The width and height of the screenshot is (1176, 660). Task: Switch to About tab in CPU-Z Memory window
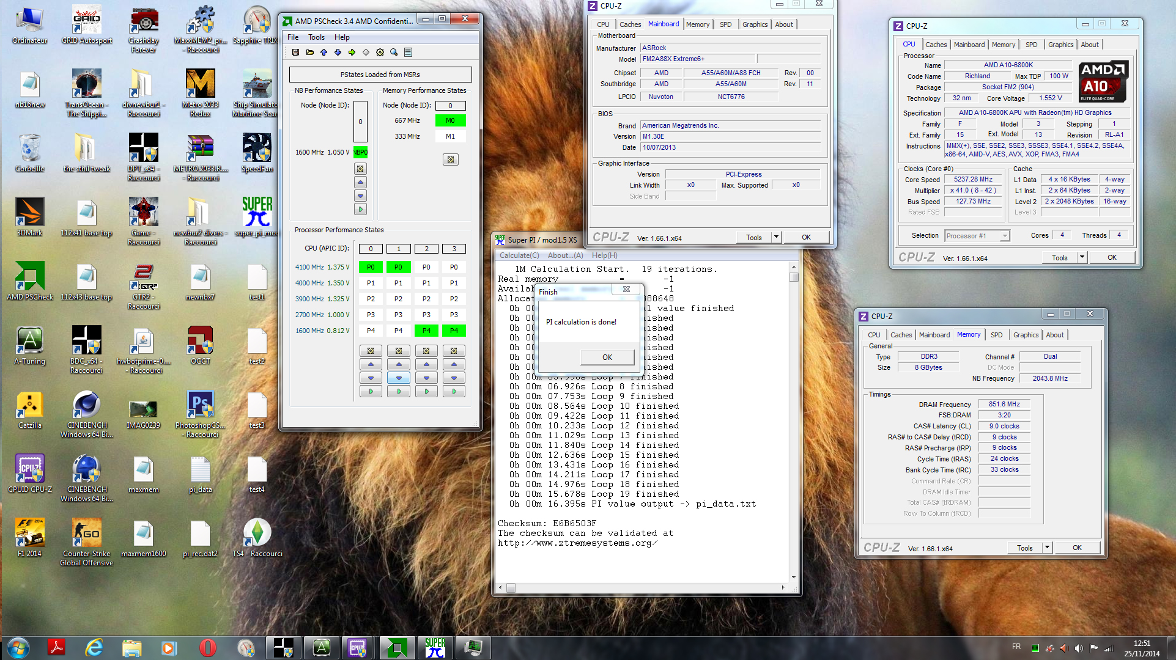pyautogui.click(x=1054, y=335)
